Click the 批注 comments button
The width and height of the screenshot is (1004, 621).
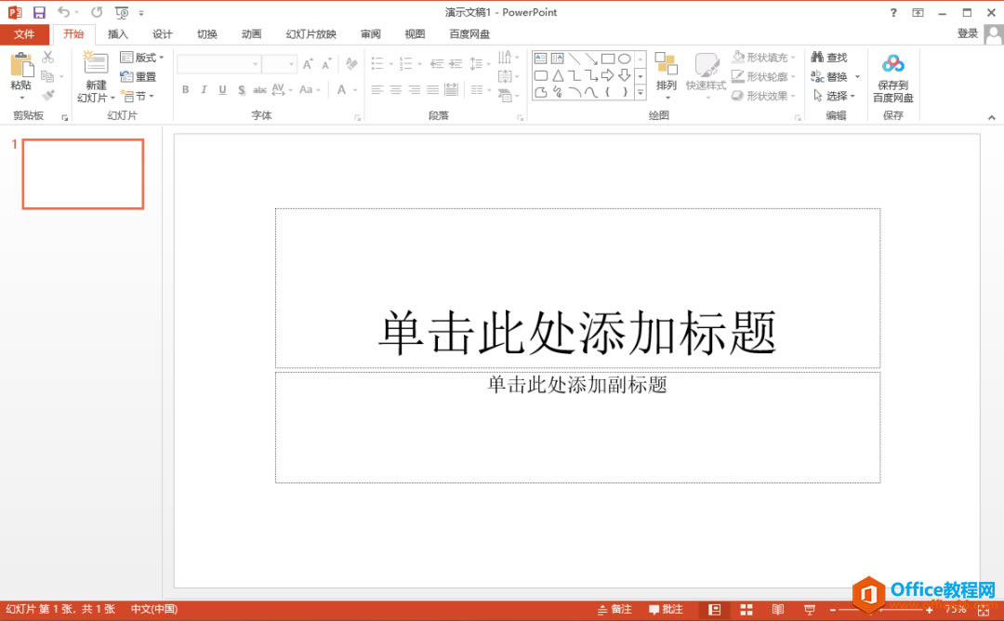tap(666, 610)
